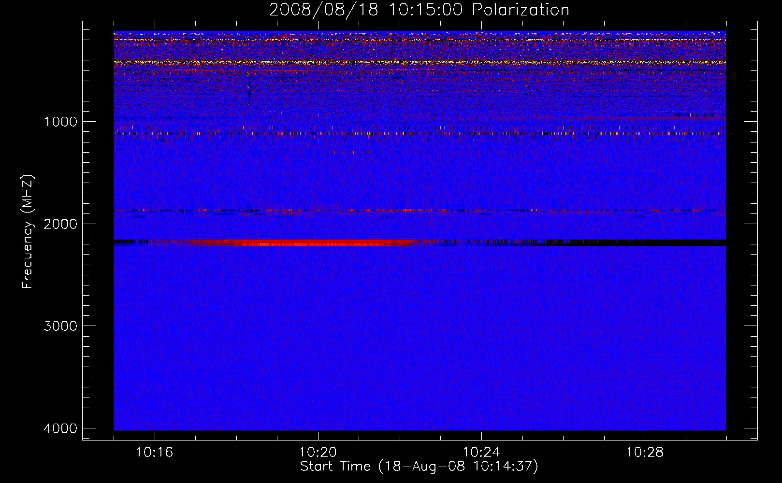Click the dashed red line near 1850 MHz

420,211
